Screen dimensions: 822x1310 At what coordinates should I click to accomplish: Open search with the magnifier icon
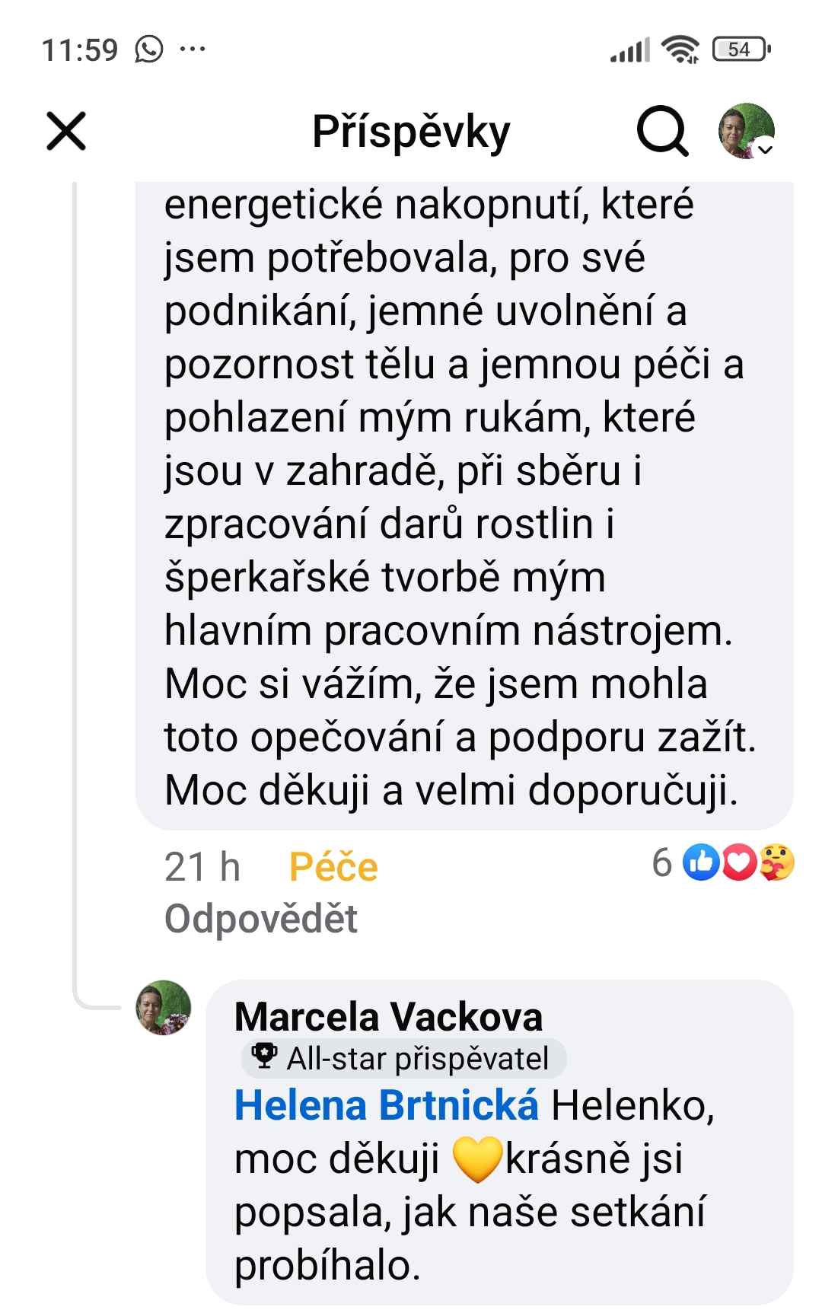(x=662, y=131)
